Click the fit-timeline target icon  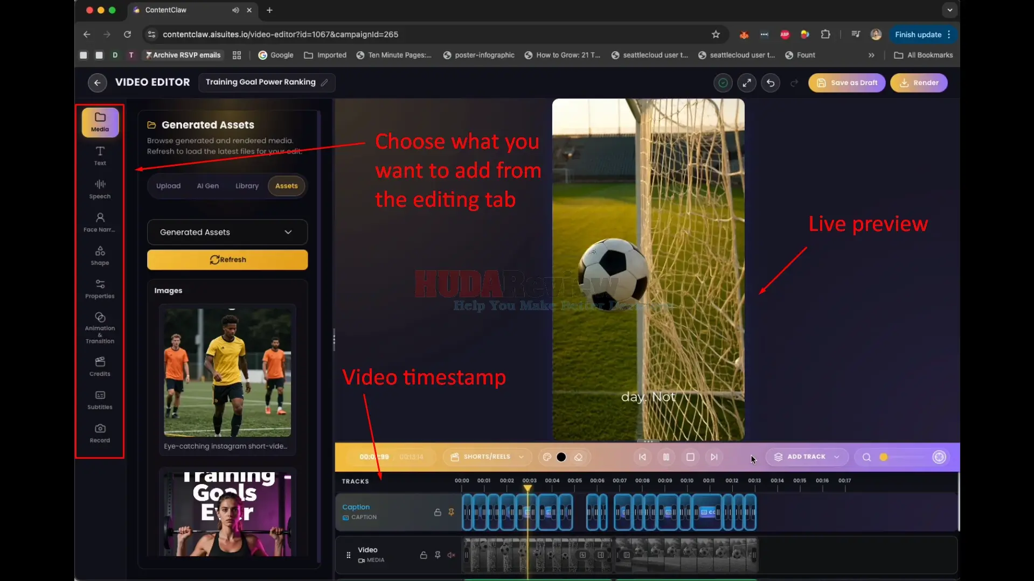939,457
